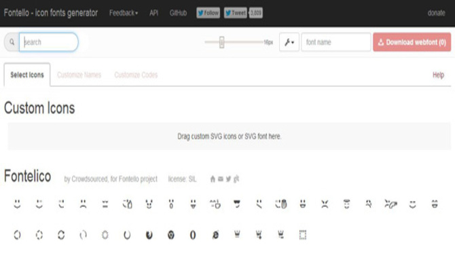The image size is (455, 258).
Task: Click the magnifier search icon
Action: 12,42
